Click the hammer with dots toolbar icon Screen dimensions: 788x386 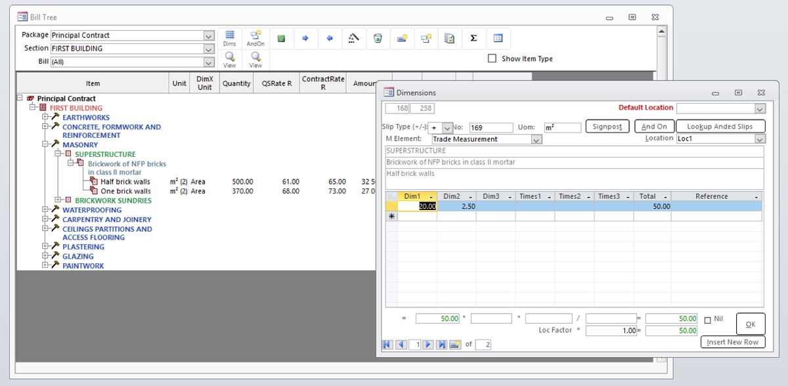354,38
